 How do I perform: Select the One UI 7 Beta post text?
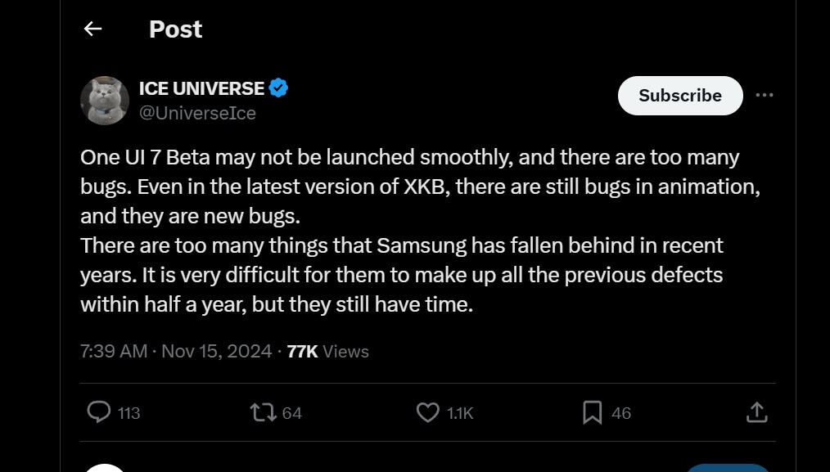click(420, 231)
